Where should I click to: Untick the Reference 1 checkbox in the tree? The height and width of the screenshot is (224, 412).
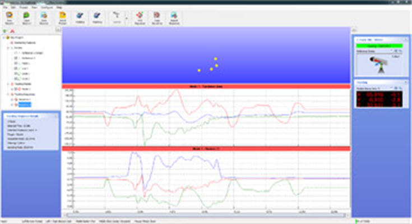tap(16, 58)
